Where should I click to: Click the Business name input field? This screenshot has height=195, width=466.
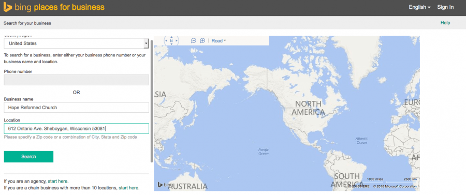click(x=77, y=108)
